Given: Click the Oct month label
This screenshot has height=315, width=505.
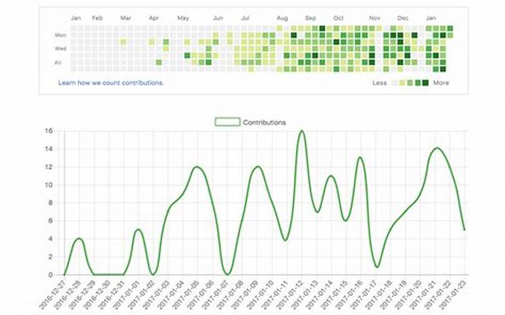Looking at the screenshot, I should click(338, 18).
